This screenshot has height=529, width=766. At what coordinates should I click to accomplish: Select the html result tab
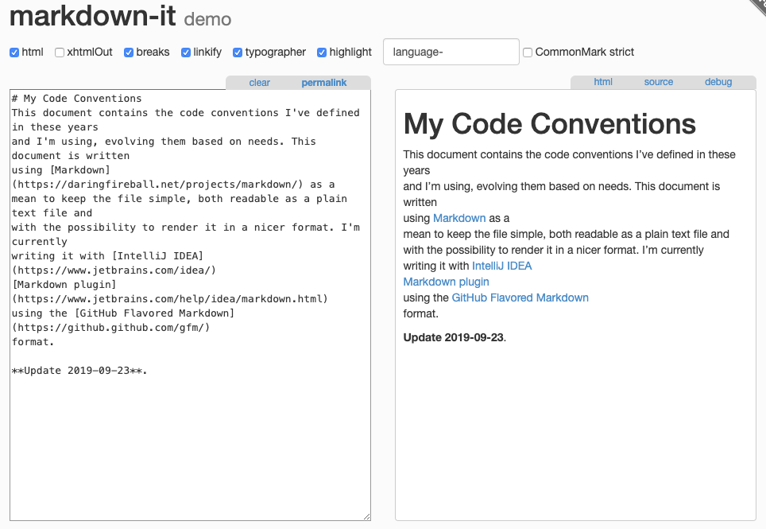[x=602, y=81]
